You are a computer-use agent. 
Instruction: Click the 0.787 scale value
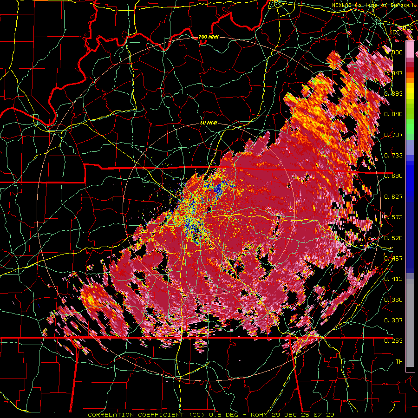393,135
